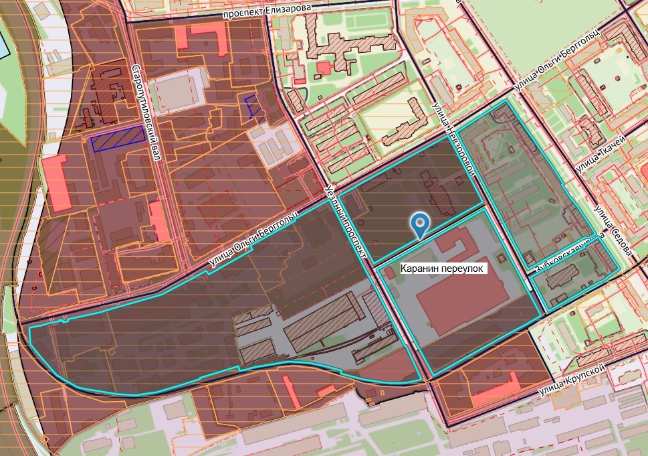The height and width of the screenshot is (456, 648).
Task: Click the 'Каранин переулок' tooltip label
Action: click(443, 268)
